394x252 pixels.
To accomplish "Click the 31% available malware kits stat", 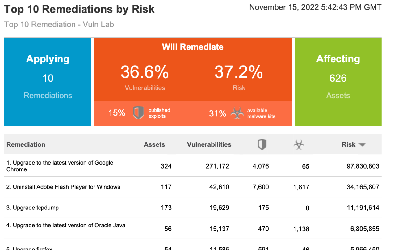I will [217, 113].
